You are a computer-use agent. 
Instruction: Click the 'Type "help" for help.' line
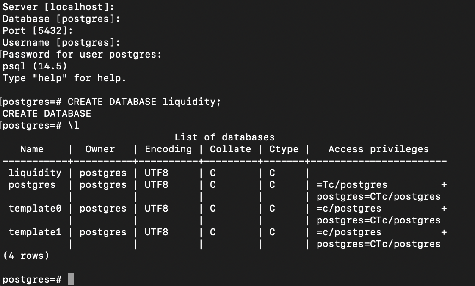(64, 78)
